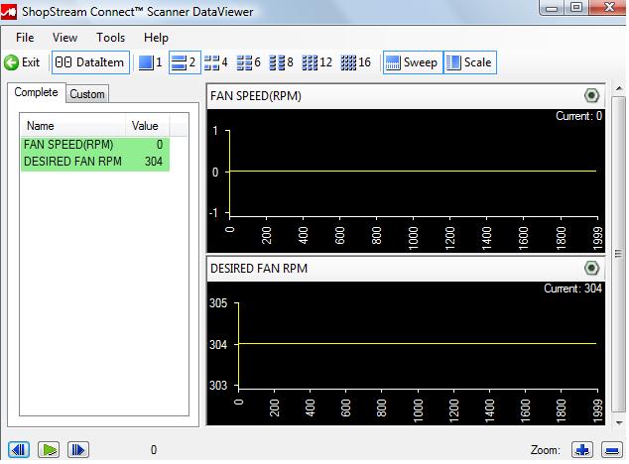
Task: Open the Tools menu
Action: point(111,38)
